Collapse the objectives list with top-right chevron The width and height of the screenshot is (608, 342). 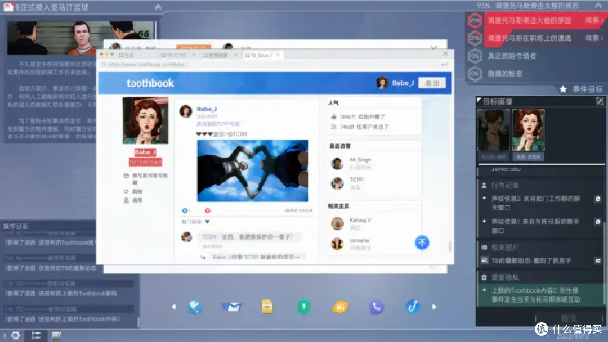click(x=598, y=6)
